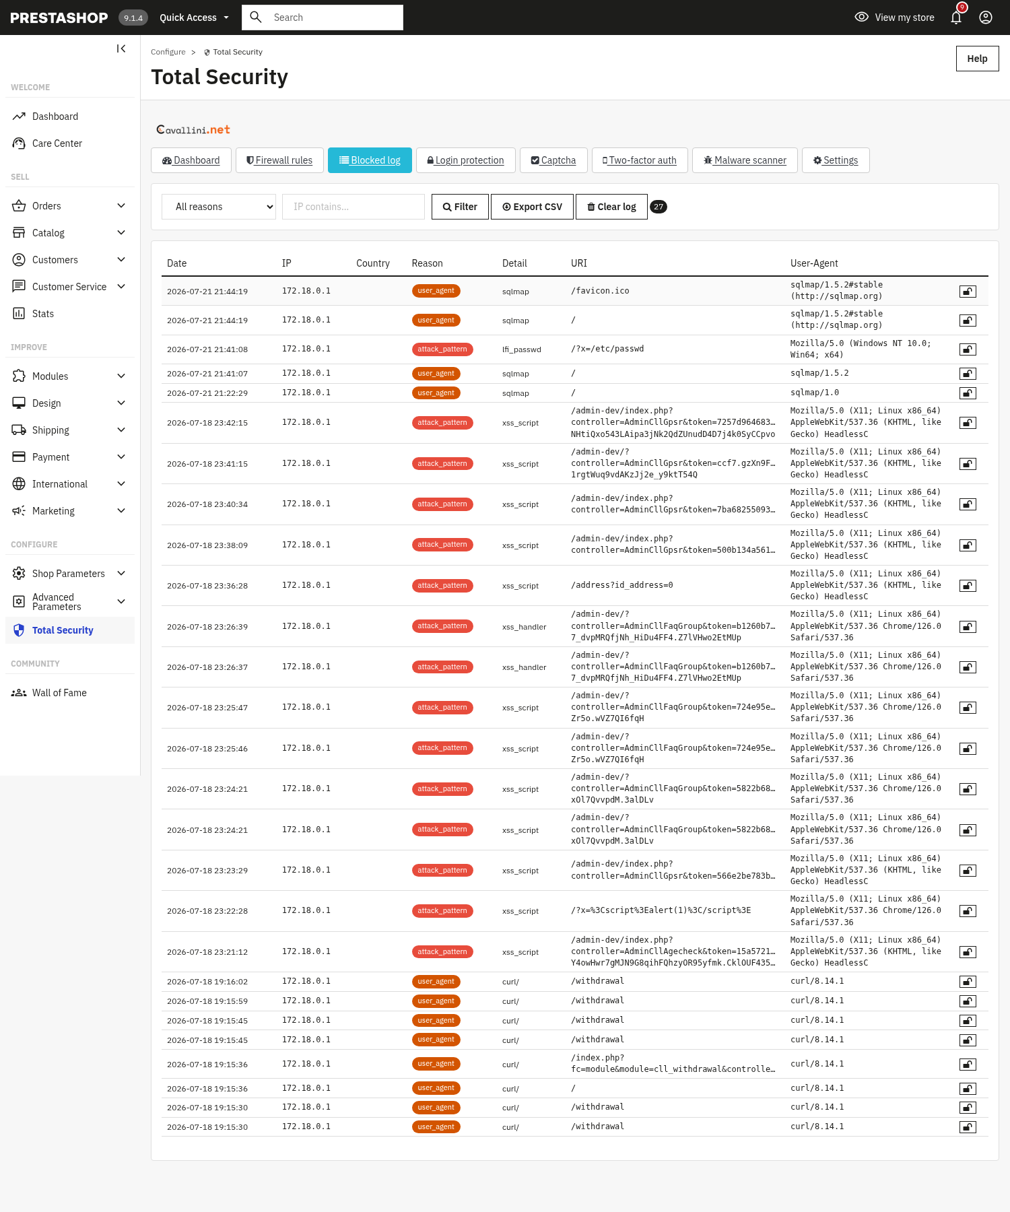This screenshot has width=1010, height=1212.
Task: Unblock IP for 23:26:39 xss_handler row
Action: (x=968, y=627)
